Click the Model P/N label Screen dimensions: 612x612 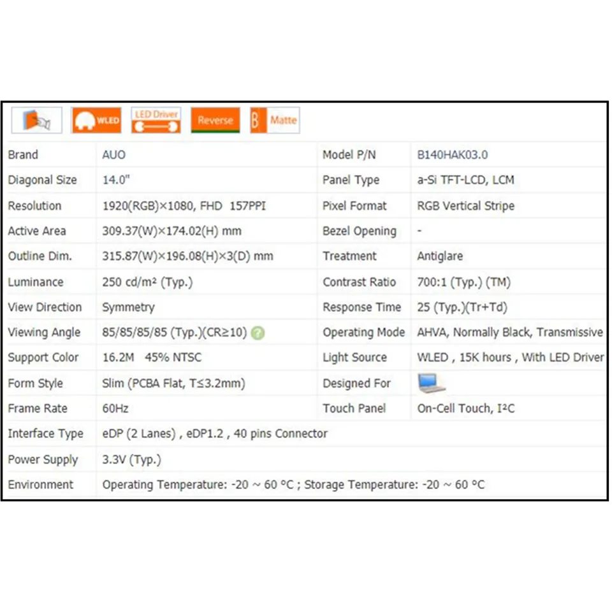click(x=349, y=155)
